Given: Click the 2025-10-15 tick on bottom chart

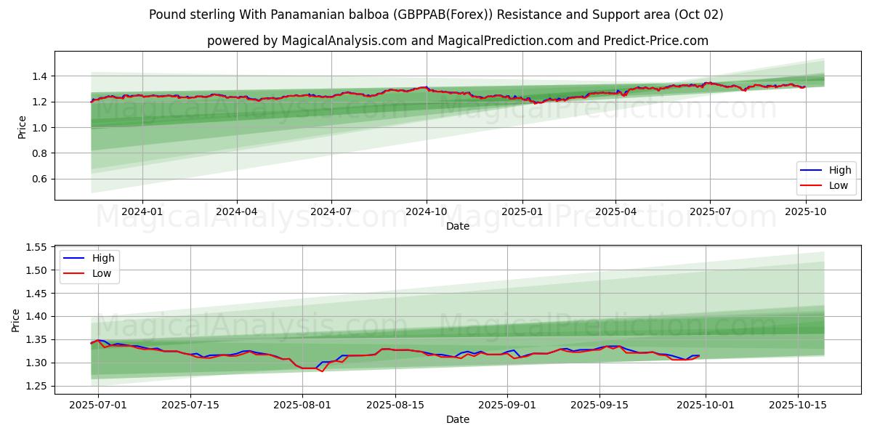Looking at the screenshot, I should 798,405.
